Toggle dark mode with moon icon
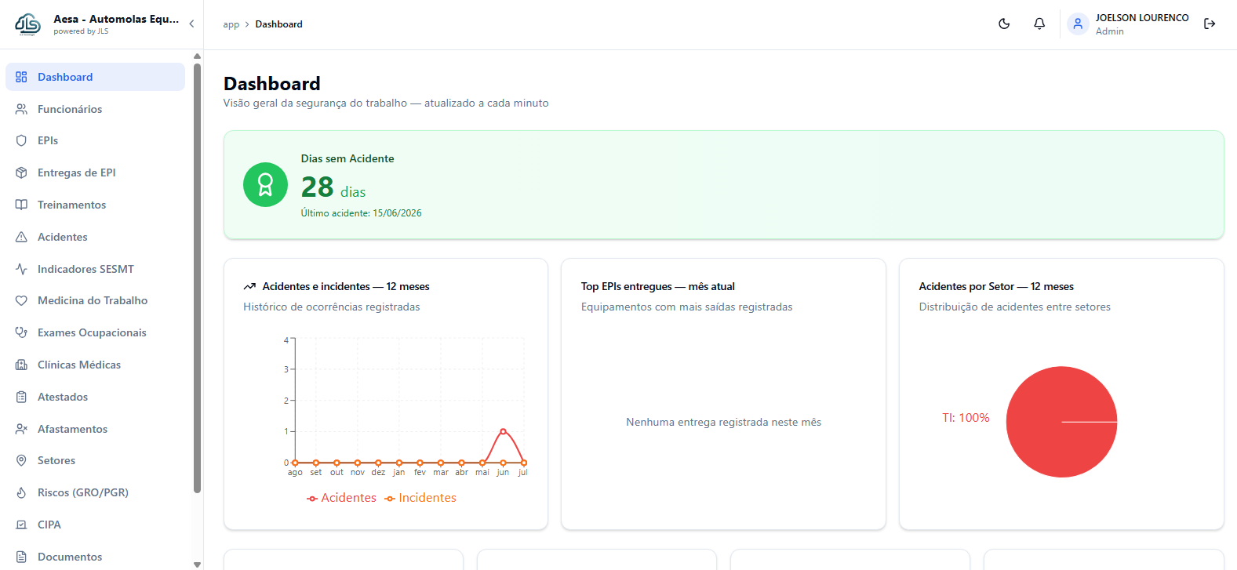 click(x=1004, y=24)
